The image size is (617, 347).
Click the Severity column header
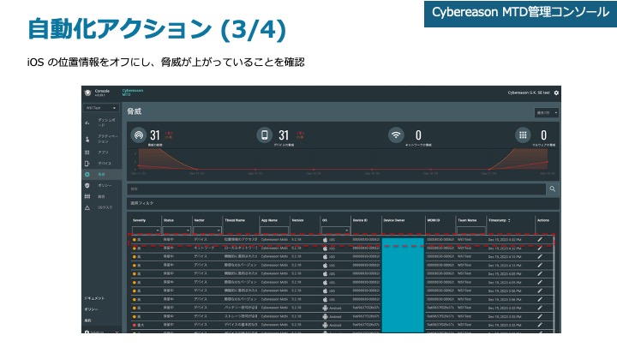tap(140, 220)
